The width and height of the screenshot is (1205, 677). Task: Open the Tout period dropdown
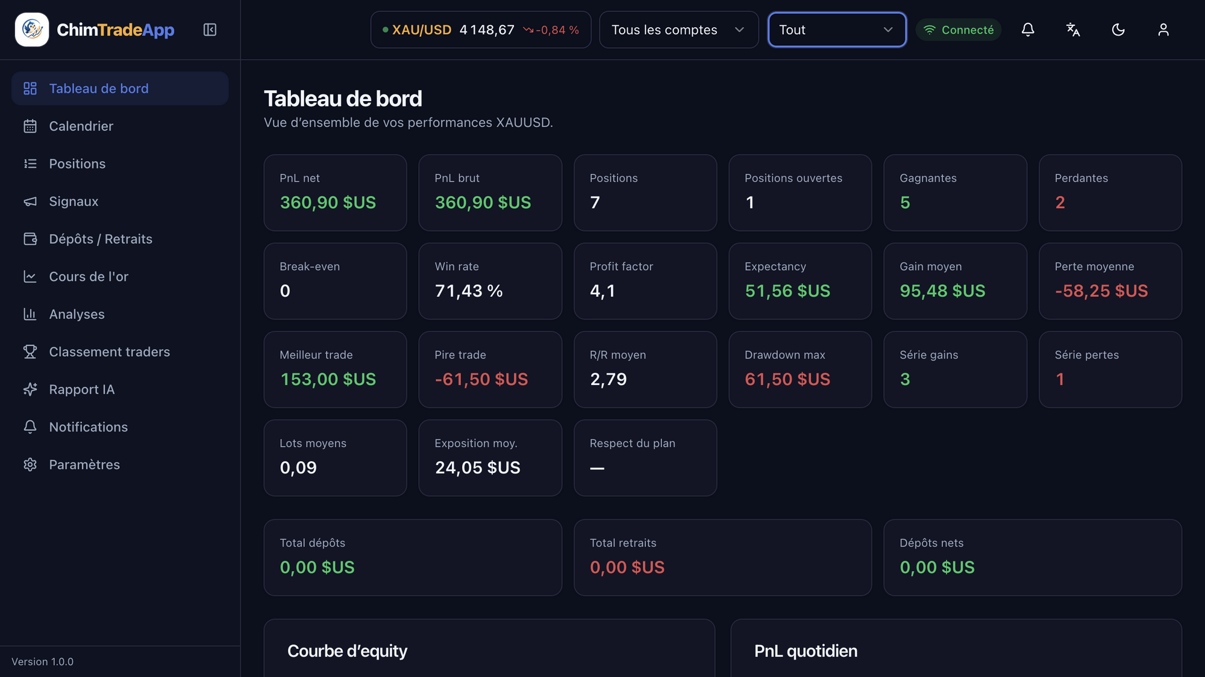(837, 29)
